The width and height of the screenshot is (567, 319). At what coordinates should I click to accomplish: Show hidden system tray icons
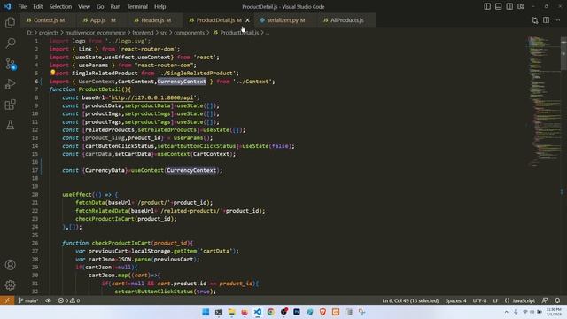click(506, 312)
